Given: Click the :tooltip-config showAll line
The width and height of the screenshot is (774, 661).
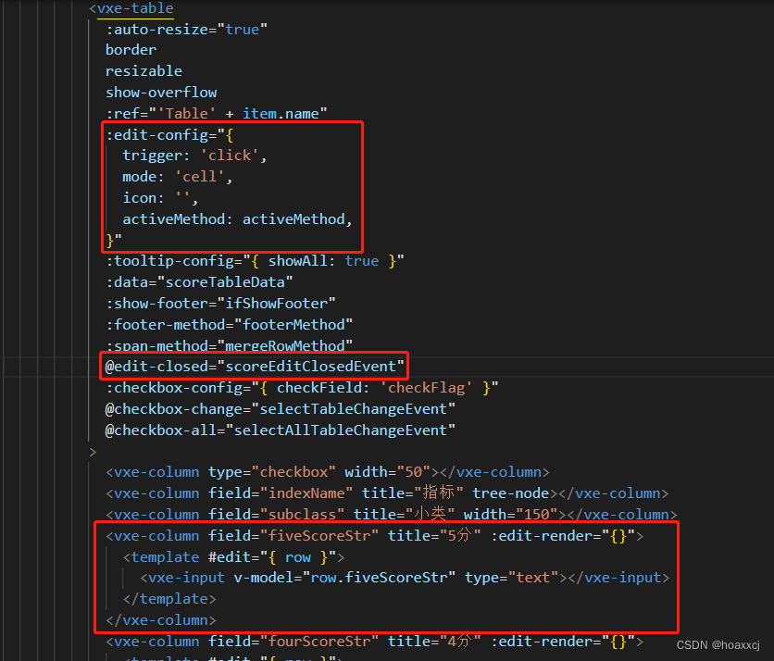Looking at the screenshot, I should point(255,261).
